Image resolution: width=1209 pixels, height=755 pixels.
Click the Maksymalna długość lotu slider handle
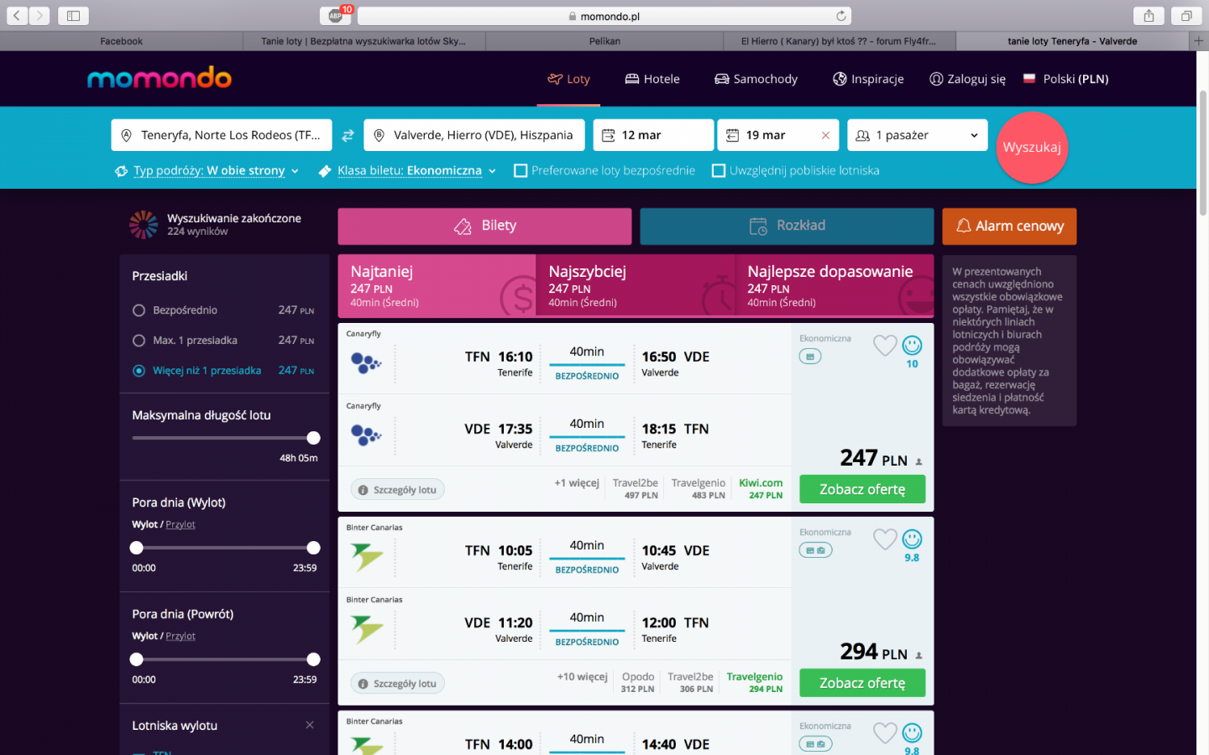click(x=313, y=438)
